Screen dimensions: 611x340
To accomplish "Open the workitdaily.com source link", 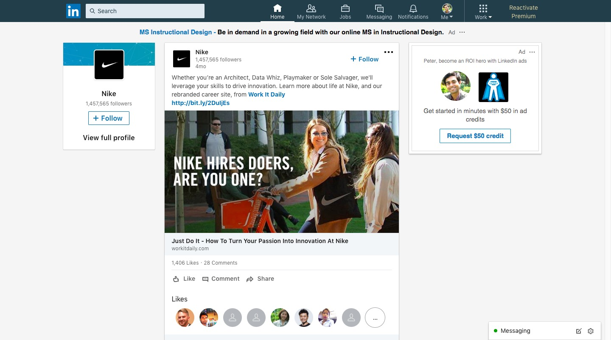I will [190, 249].
